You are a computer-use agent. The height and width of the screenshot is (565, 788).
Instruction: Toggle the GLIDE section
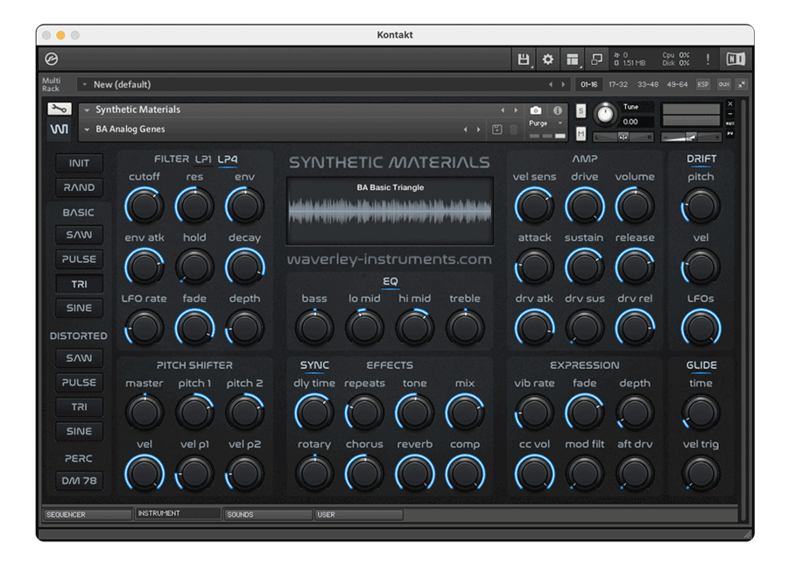(x=701, y=365)
